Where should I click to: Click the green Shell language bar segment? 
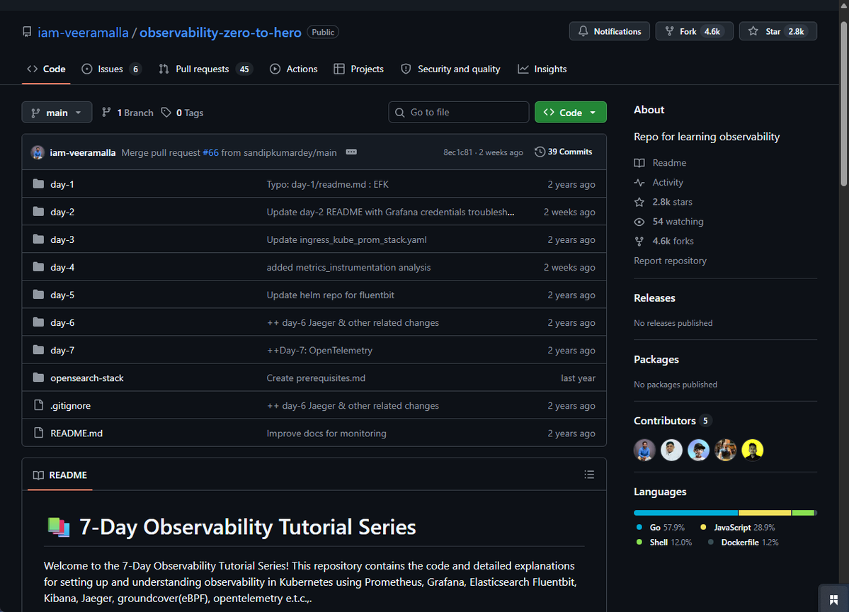[803, 512]
